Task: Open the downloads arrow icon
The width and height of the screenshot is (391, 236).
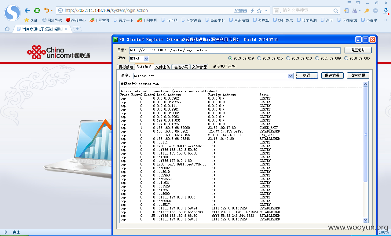Action: 386,11
